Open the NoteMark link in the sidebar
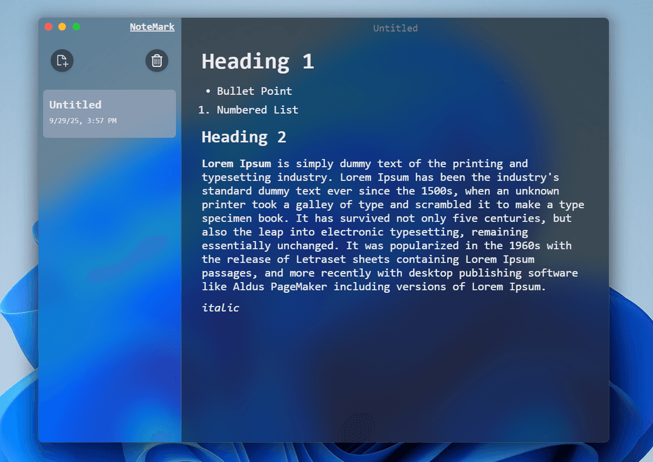Image resolution: width=653 pixels, height=462 pixels. coord(152,27)
